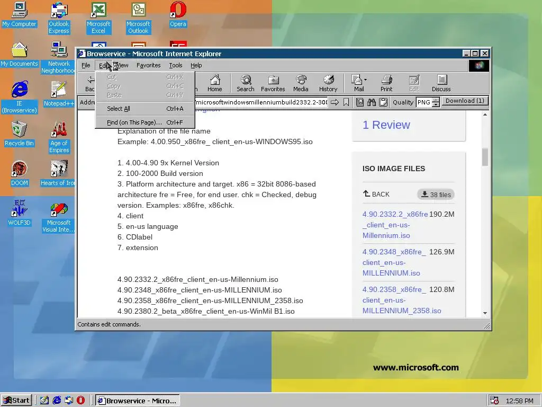Click the Search toolbar button
The width and height of the screenshot is (542, 407).
tap(246, 83)
